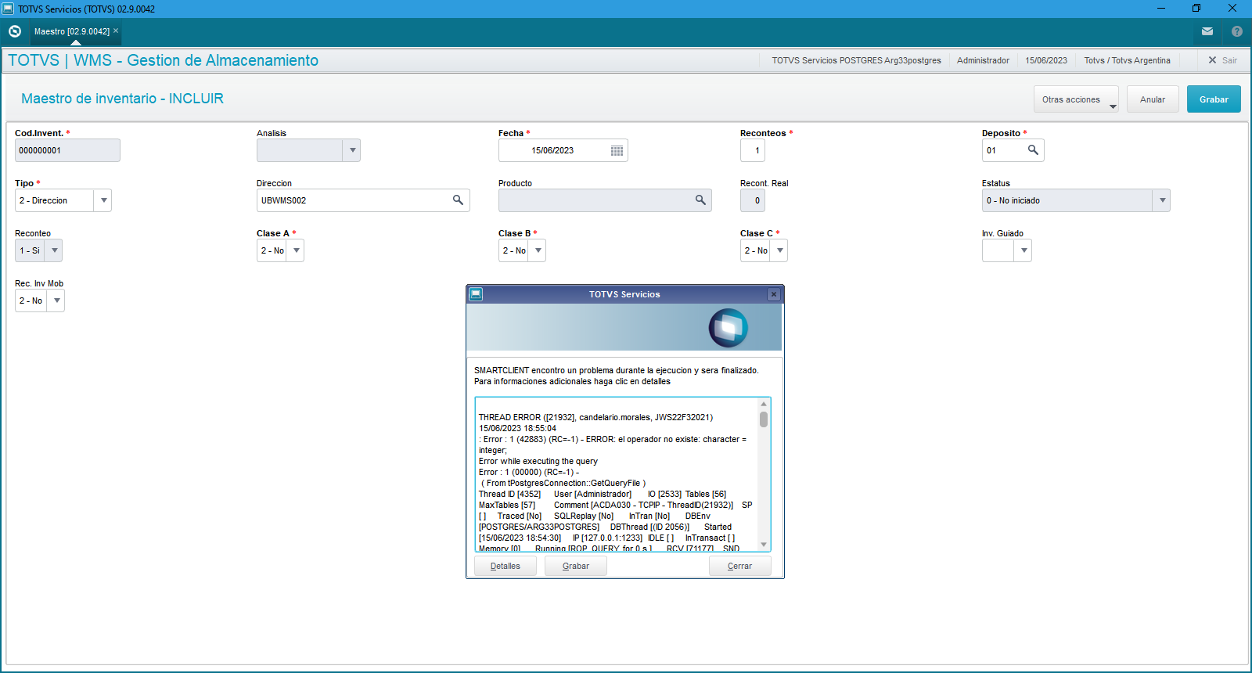
Task: Click Cerrar in the error dialog
Action: click(740, 566)
